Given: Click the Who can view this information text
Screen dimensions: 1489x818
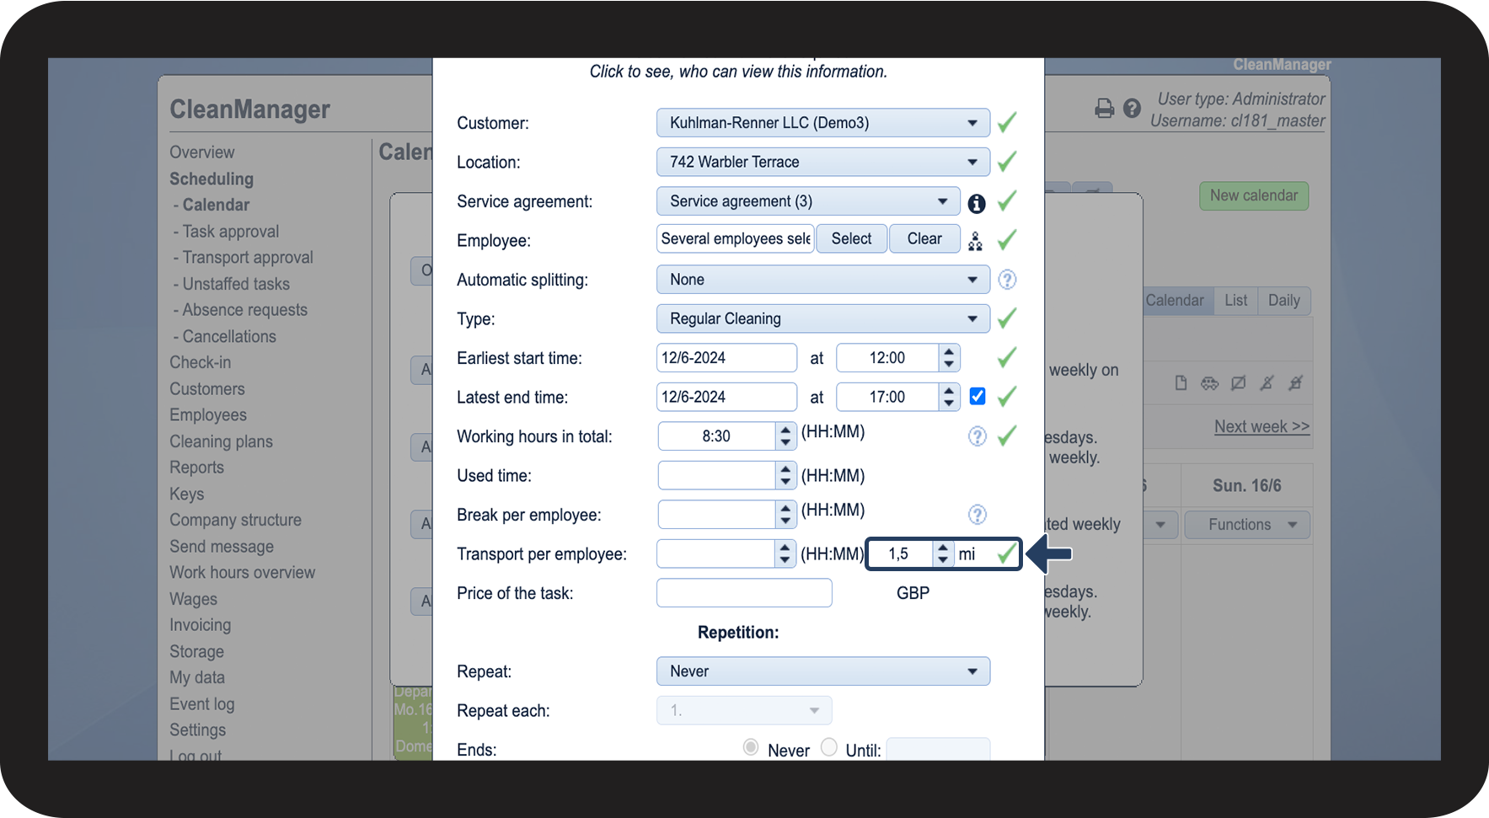Looking at the screenshot, I should click(738, 72).
